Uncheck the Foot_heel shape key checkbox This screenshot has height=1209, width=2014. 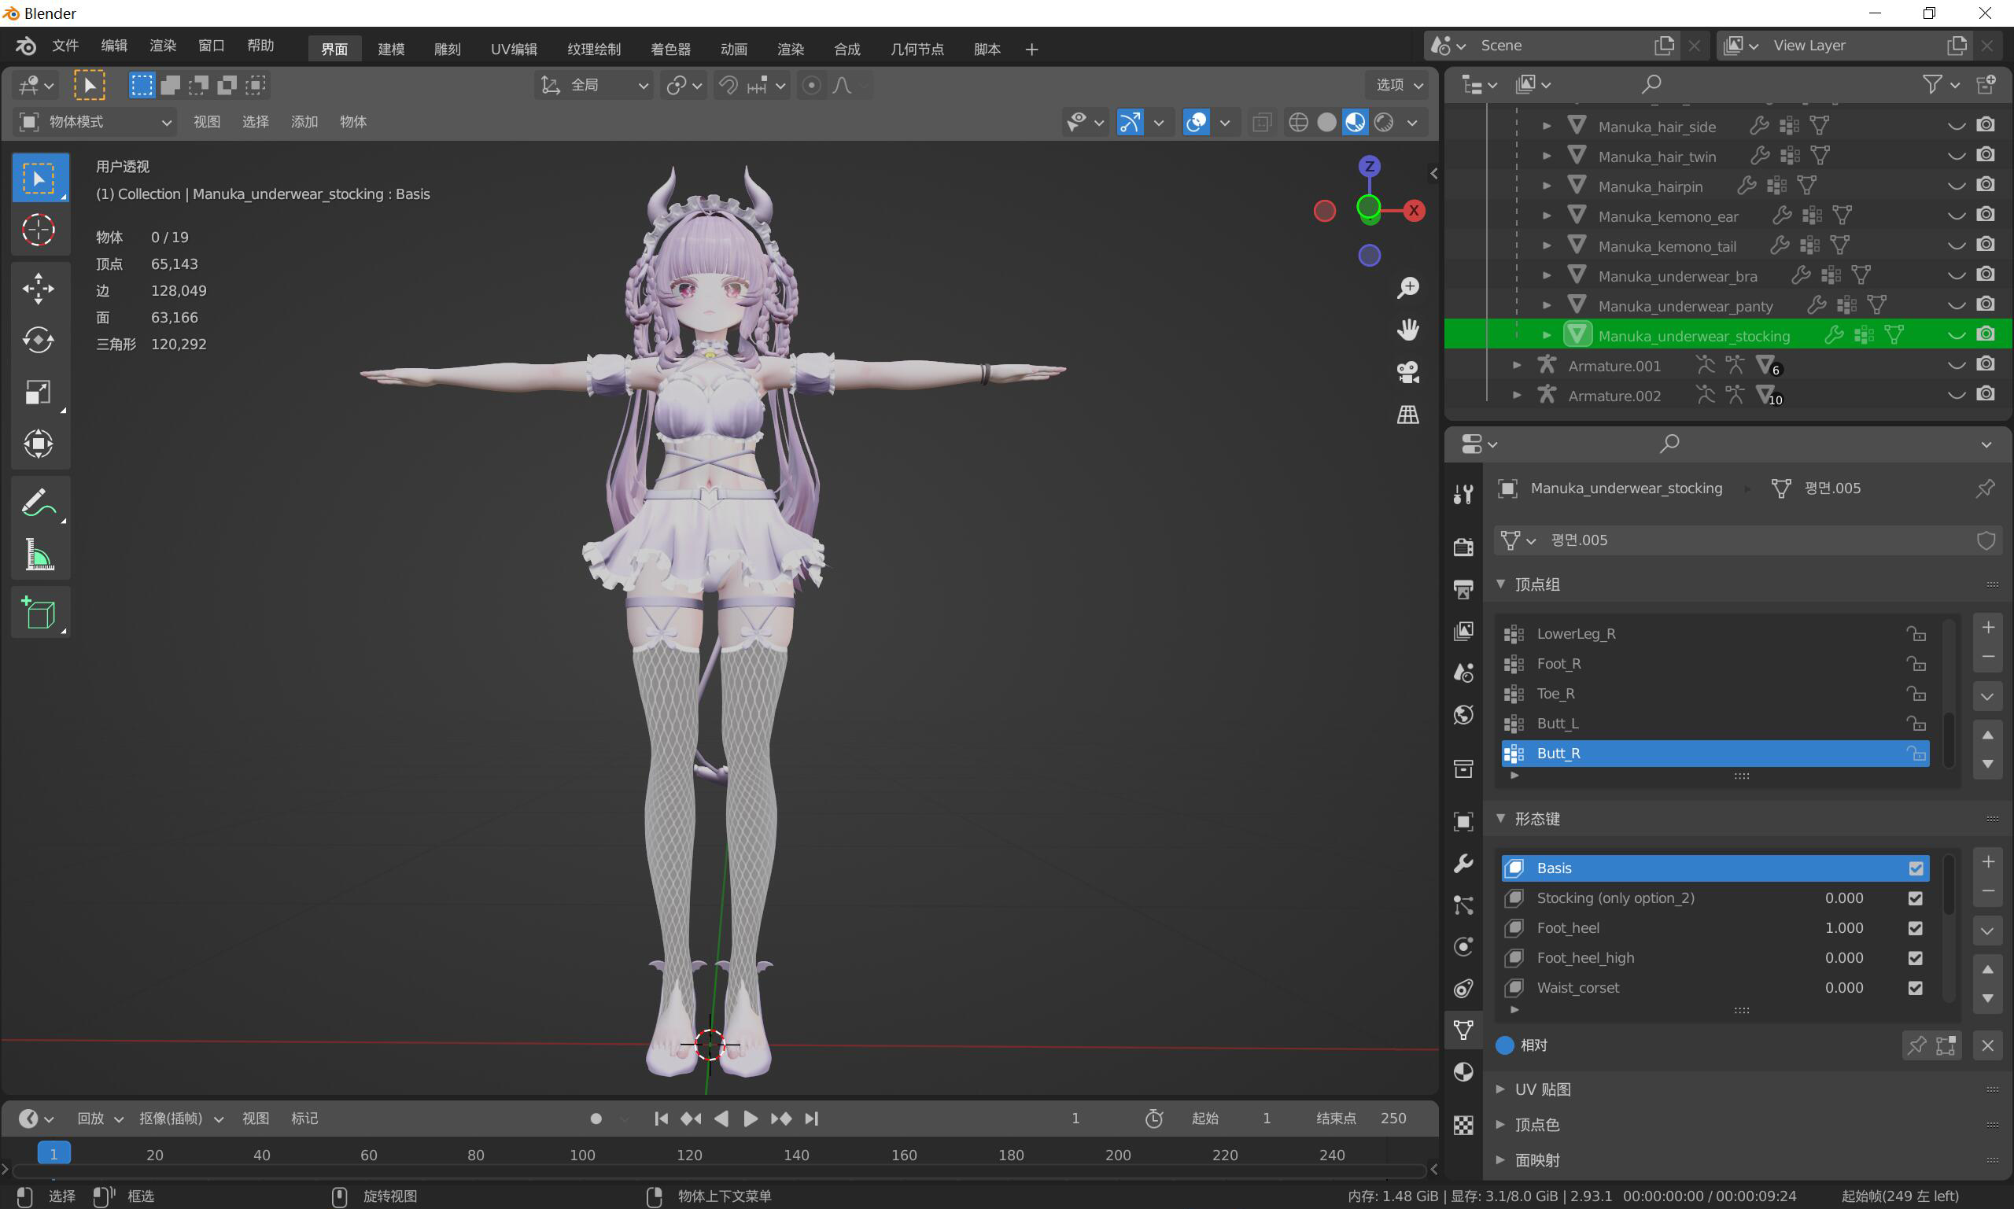click(1916, 928)
